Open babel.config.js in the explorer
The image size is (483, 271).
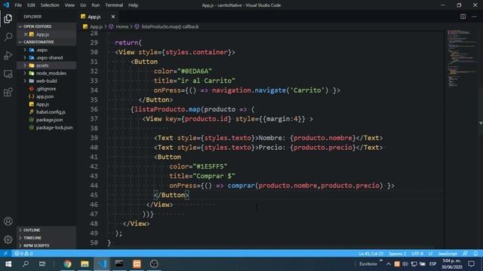(x=47, y=112)
